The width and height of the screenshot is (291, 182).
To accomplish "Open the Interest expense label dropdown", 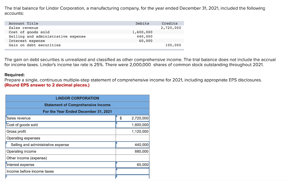I will (x=6, y=163).
